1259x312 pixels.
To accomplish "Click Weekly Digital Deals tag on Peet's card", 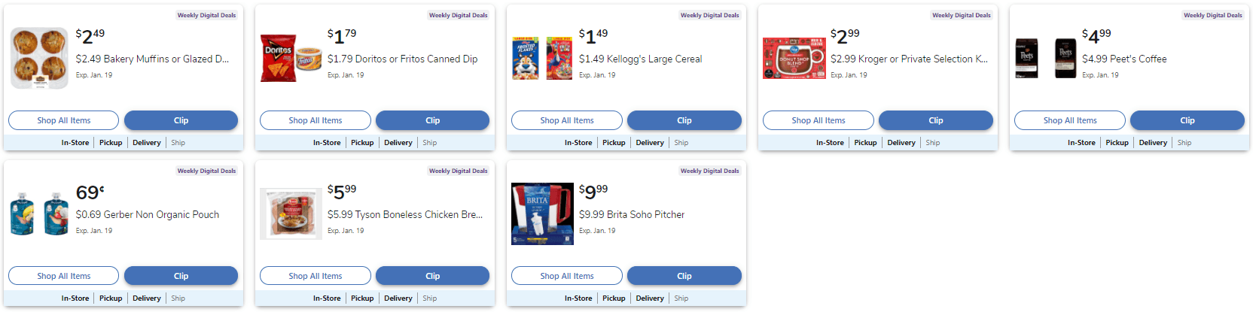I will tap(1212, 15).
